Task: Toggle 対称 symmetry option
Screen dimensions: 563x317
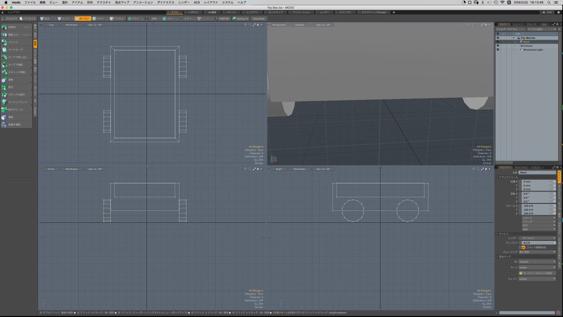Action: [153, 18]
